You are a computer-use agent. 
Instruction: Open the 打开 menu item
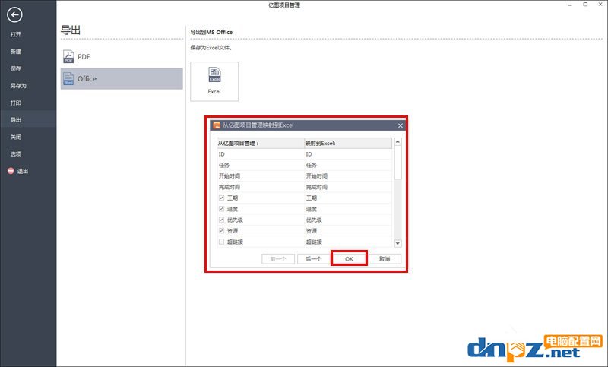click(16, 34)
